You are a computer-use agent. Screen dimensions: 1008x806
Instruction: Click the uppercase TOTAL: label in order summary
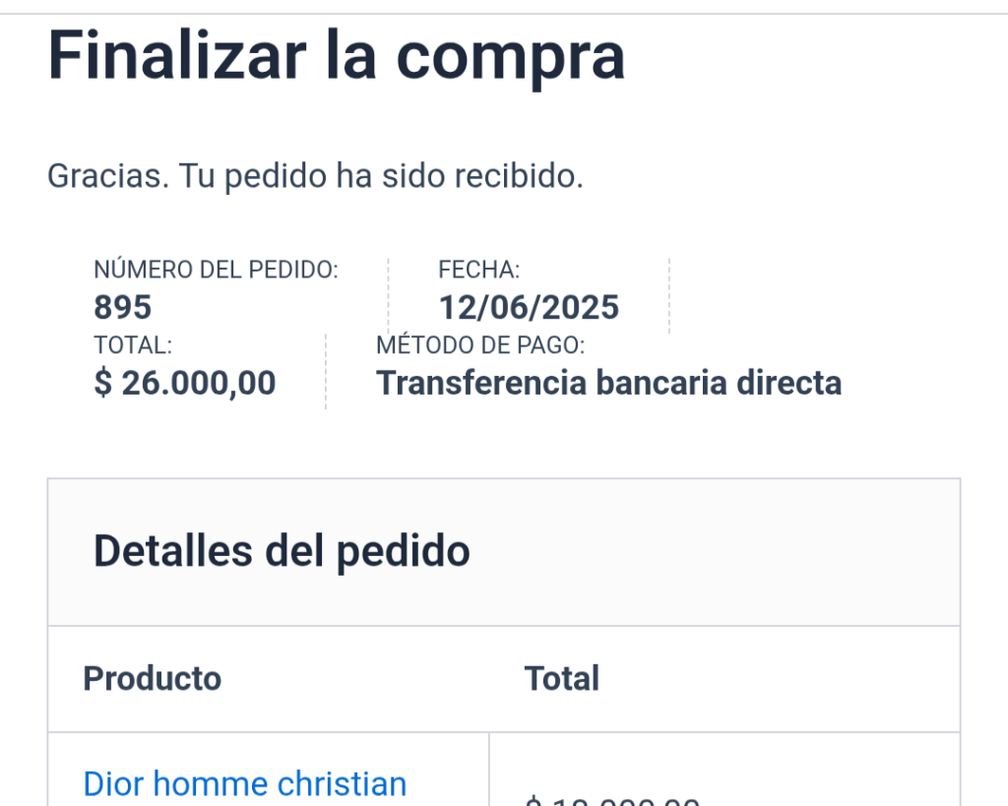click(x=133, y=345)
